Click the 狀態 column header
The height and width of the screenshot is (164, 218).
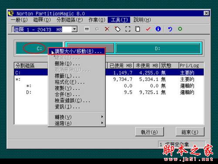[169, 66]
